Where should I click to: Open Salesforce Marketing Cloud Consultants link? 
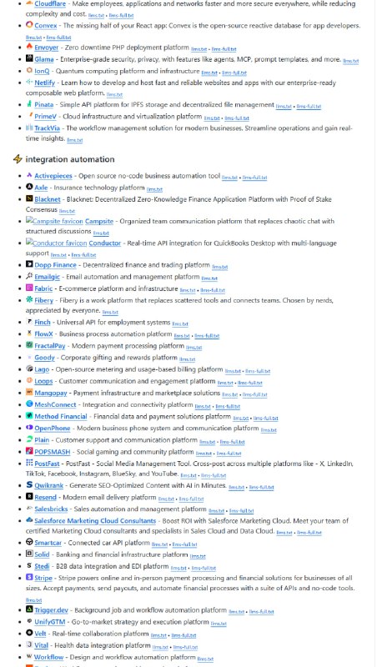point(95,520)
